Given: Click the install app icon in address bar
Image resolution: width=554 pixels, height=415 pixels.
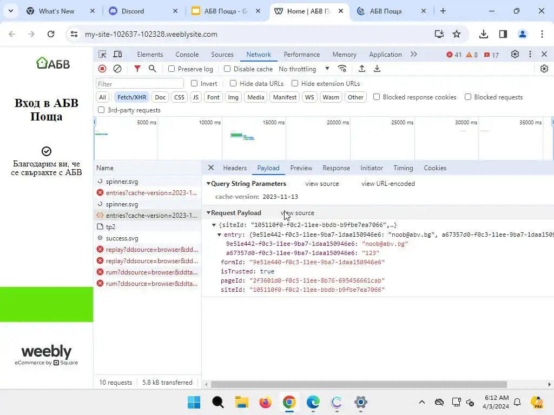Looking at the screenshot, I should coord(439,34).
